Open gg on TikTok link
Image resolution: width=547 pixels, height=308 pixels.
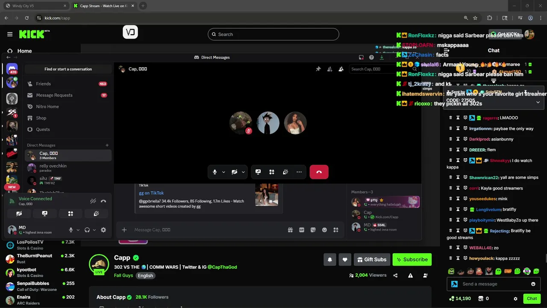tap(151, 193)
